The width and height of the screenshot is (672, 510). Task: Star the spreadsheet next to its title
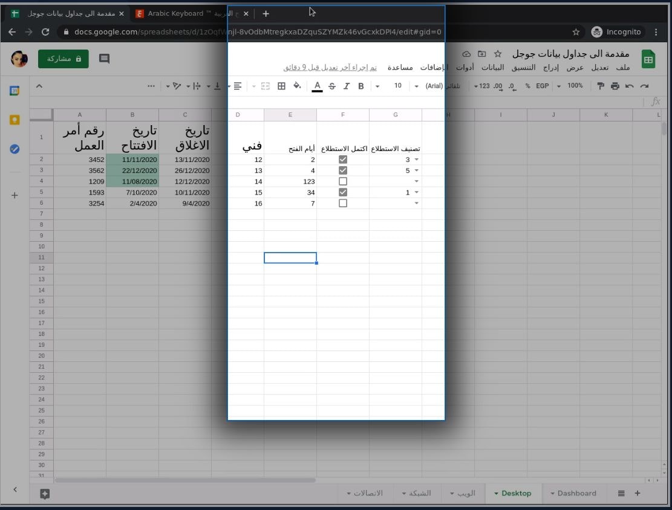click(x=498, y=54)
